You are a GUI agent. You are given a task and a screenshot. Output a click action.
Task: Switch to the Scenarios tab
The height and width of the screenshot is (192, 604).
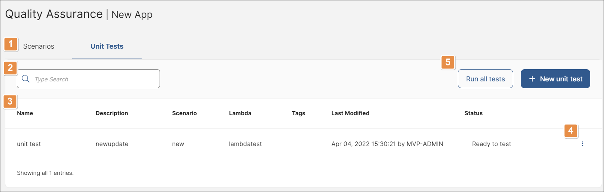click(39, 46)
